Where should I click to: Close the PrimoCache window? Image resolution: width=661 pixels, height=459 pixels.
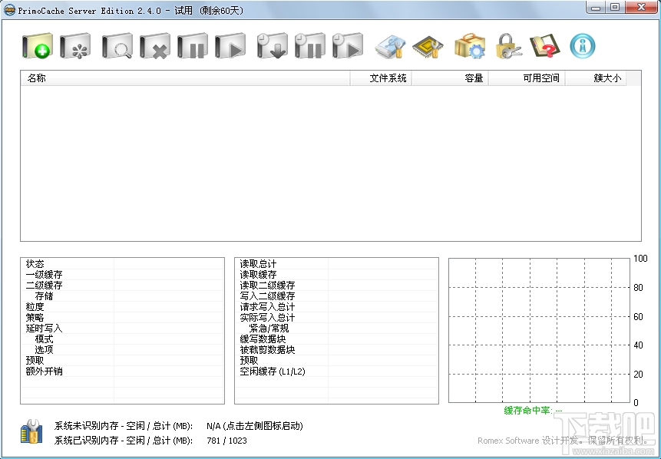(x=641, y=7)
